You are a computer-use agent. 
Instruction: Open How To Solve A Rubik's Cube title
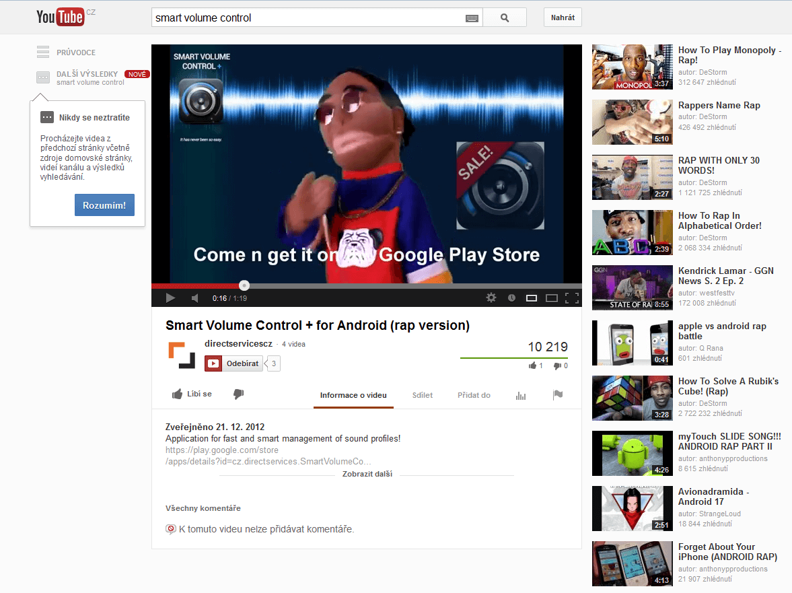pyautogui.click(x=728, y=386)
